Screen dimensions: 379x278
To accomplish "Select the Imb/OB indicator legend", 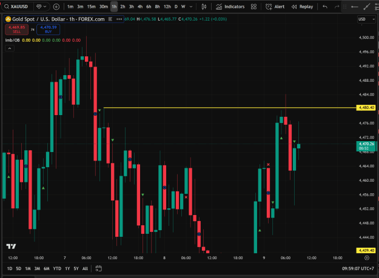I will (12, 41).
